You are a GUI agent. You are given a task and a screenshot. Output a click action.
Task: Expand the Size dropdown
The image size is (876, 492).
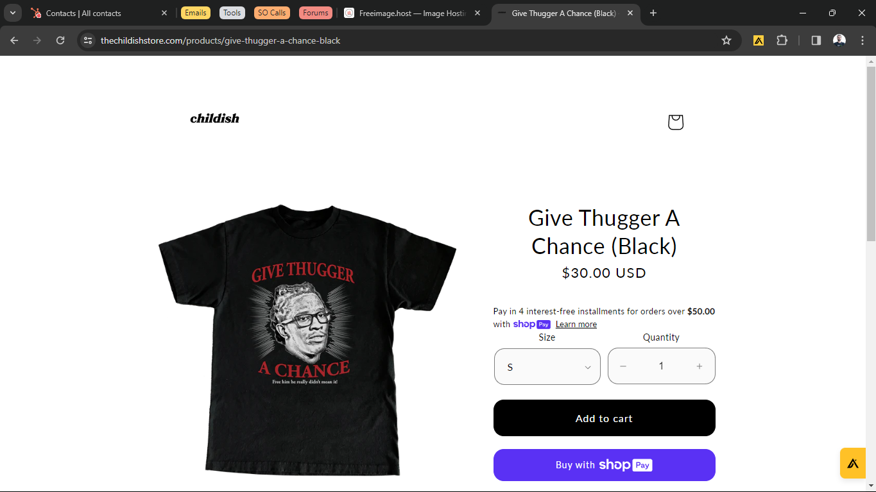547,366
